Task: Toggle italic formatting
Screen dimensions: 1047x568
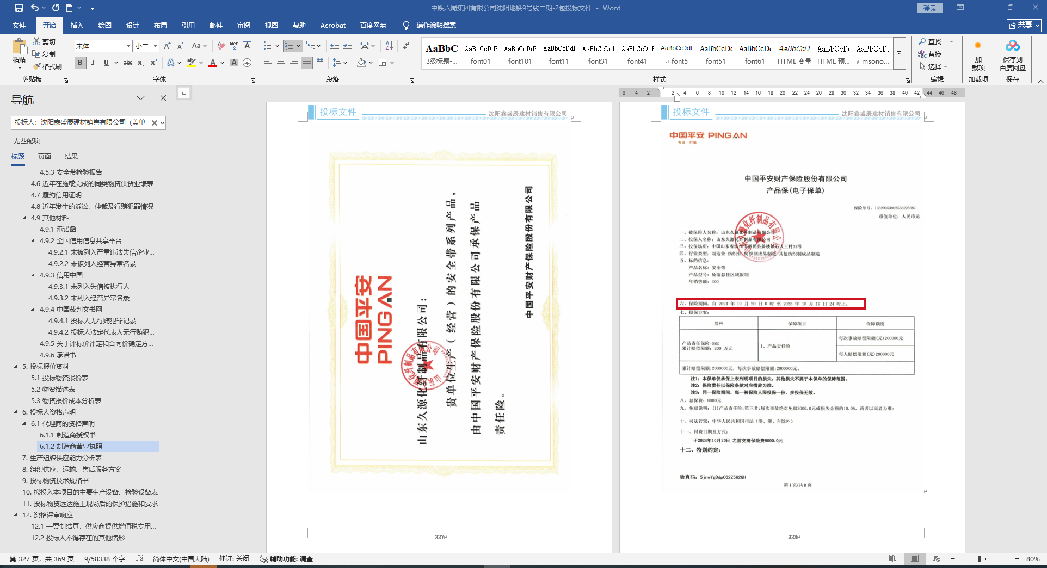Action: [93, 63]
